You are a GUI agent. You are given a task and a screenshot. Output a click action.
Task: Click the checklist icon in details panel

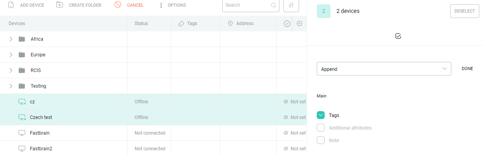click(x=398, y=36)
